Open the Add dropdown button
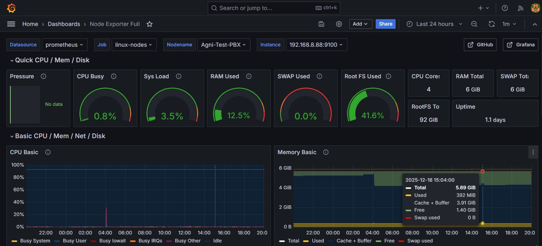 tap(361, 24)
